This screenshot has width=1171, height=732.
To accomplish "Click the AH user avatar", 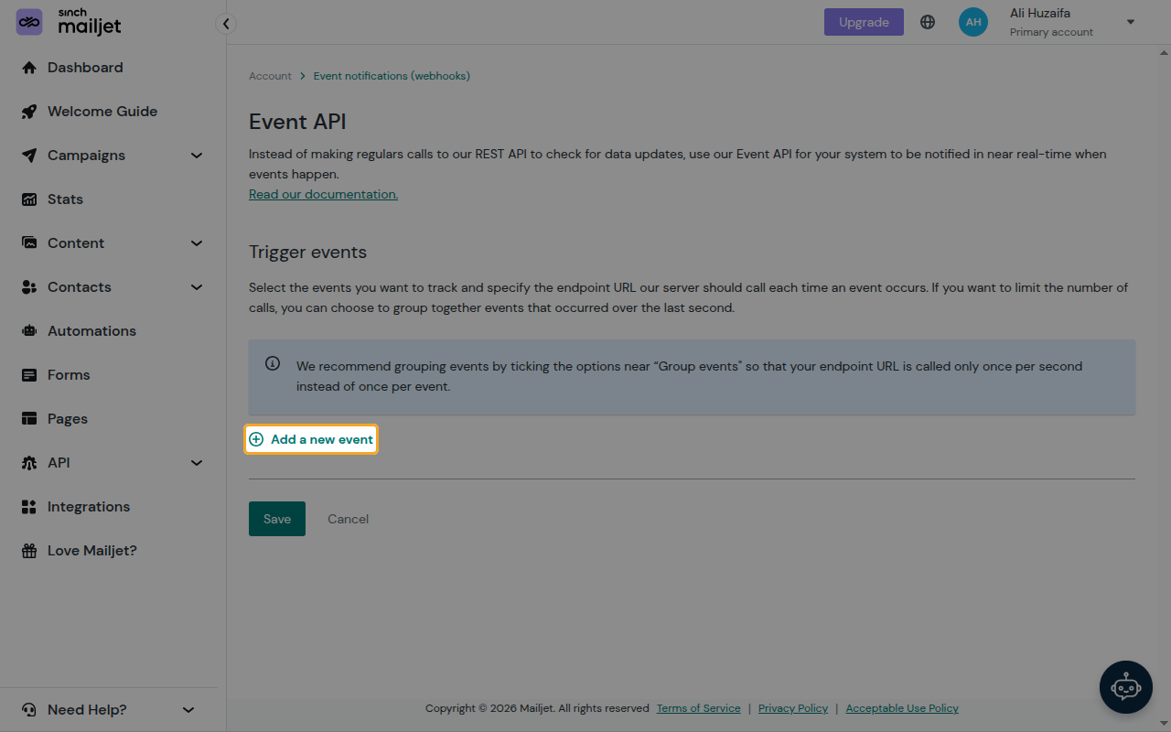I will [x=973, y=22].
